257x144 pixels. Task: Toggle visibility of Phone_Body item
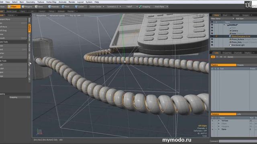click(x=212, y=42)
